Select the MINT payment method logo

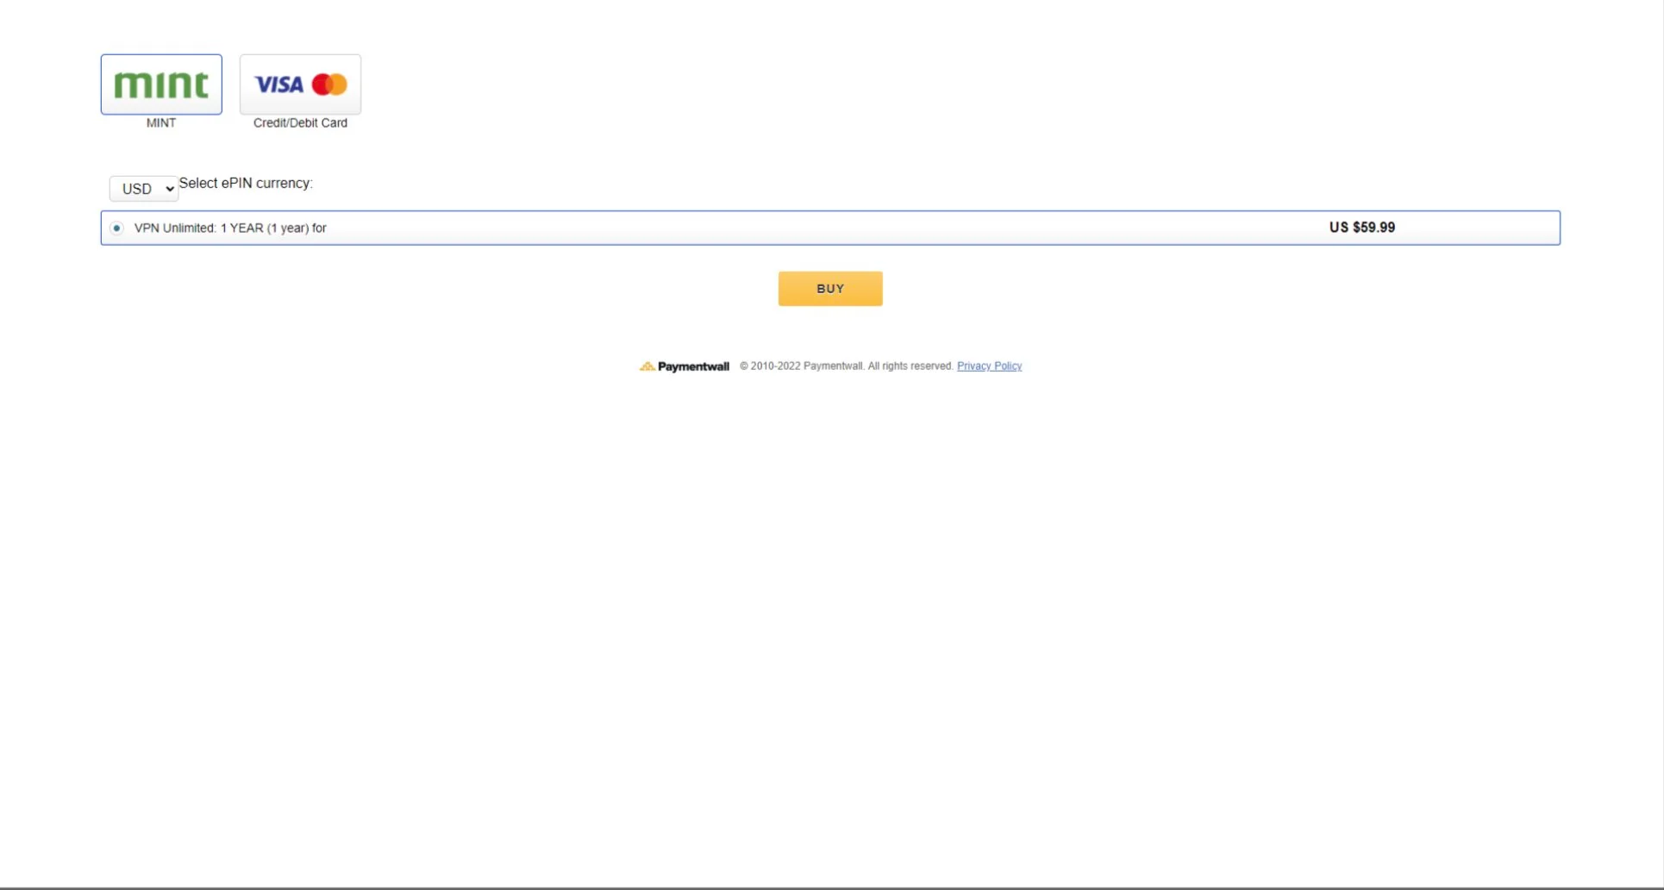click(x=161, y=85)
